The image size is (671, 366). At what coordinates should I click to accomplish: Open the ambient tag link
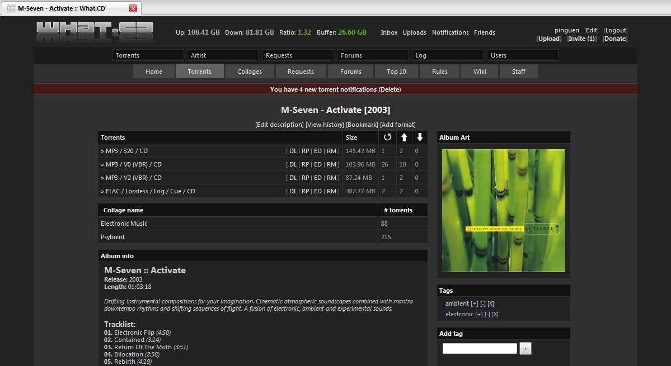point(457,303)
